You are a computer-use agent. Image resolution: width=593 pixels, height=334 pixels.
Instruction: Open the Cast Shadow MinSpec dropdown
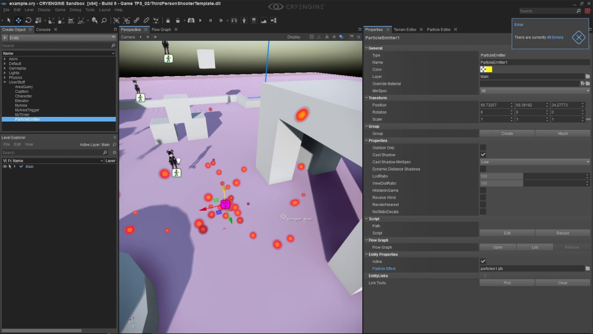(x=535, y=162)
